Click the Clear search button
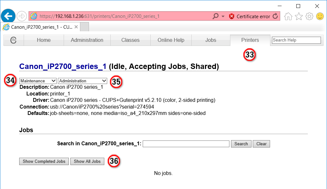The image size is (327, 189). (261, 144)
